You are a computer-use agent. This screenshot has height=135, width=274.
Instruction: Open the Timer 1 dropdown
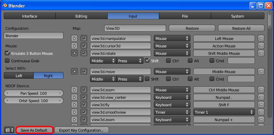point(224,112)
